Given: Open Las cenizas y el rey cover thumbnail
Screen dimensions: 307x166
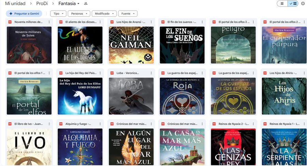Looking at the screenshot, I should click(233, 147).
